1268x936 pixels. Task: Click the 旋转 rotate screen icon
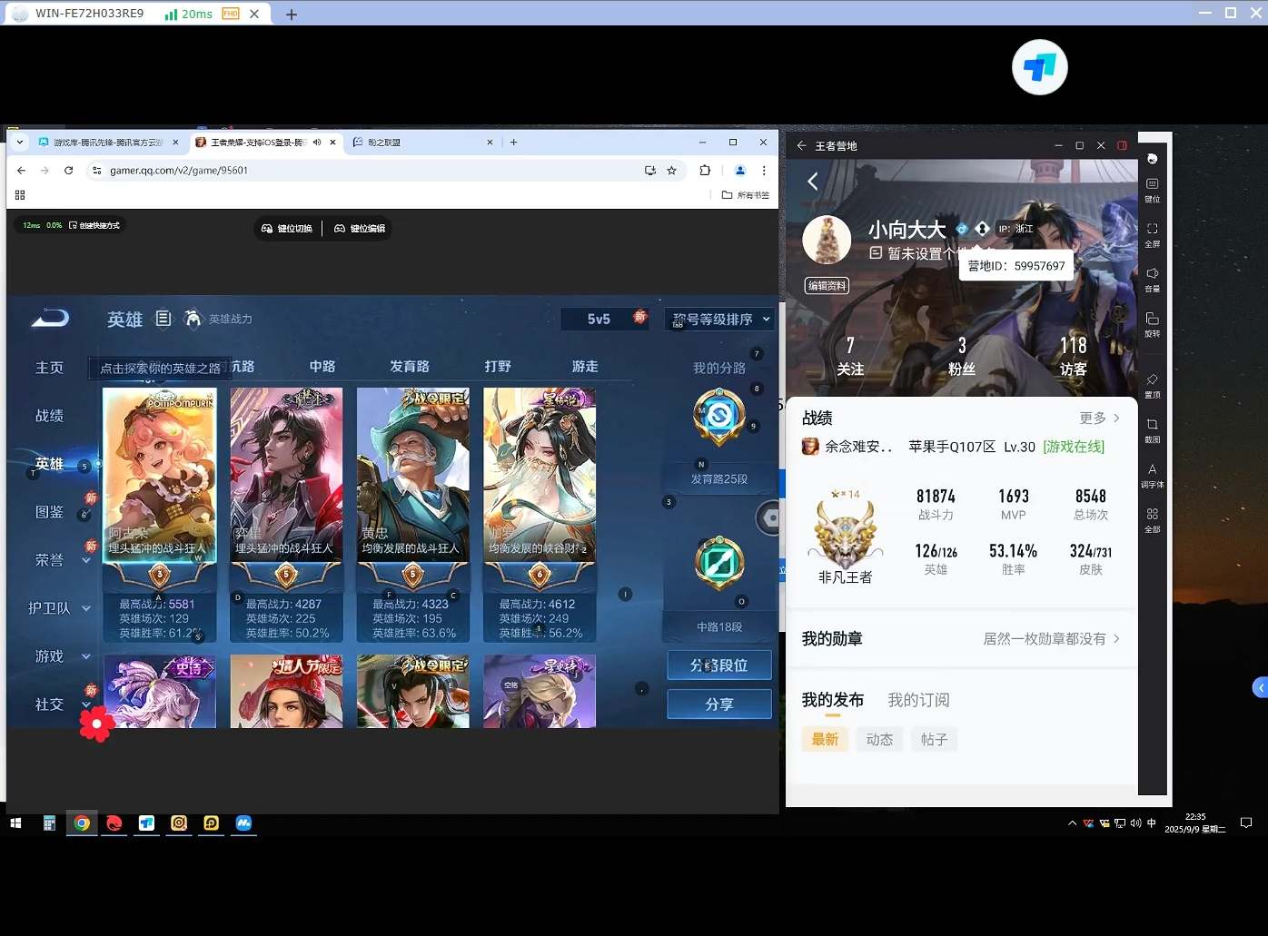1152,319
